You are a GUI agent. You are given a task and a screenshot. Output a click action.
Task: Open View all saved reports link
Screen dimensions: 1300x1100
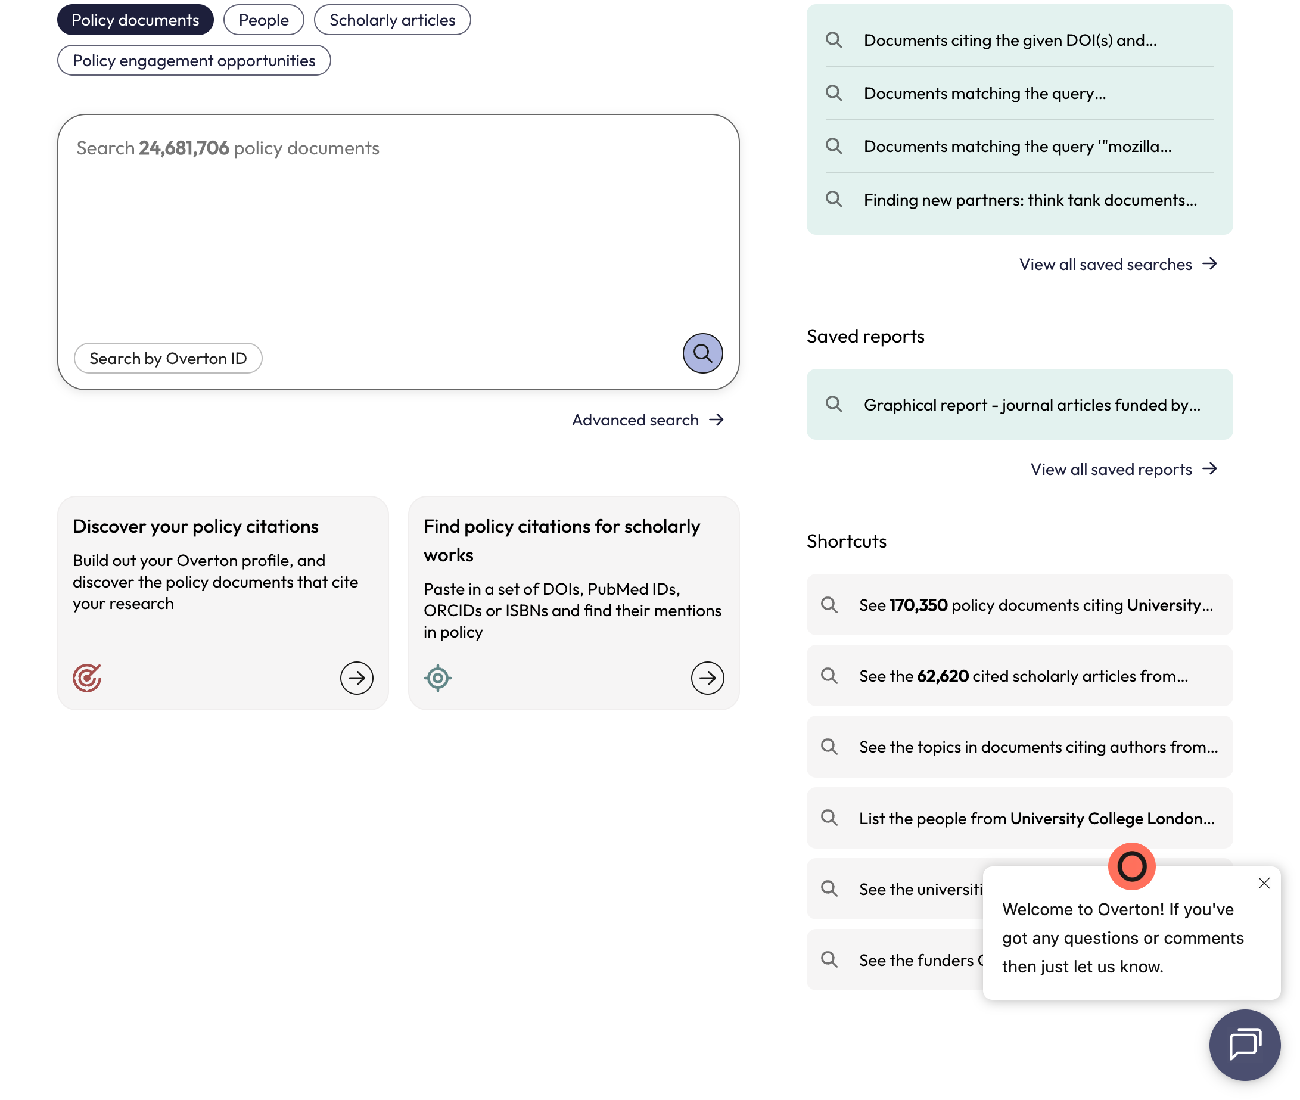tap(1123, 470)
